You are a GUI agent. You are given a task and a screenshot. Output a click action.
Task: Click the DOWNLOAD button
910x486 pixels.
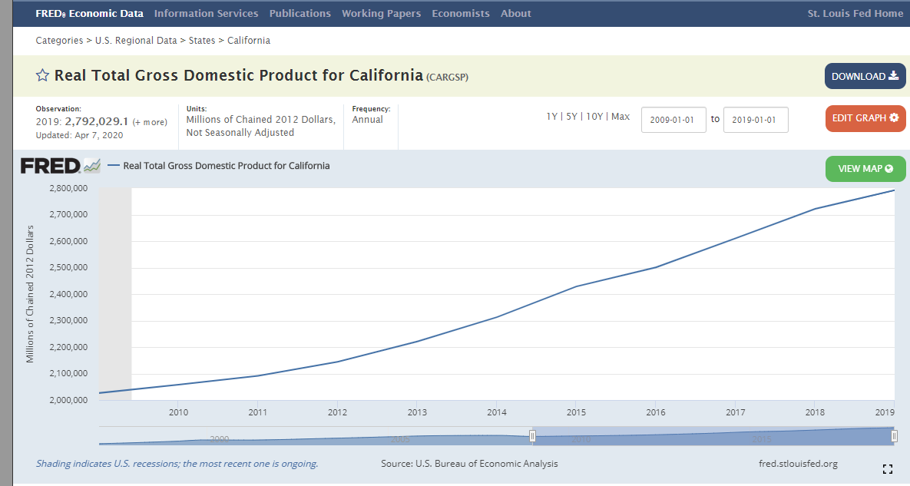[865, 76]
